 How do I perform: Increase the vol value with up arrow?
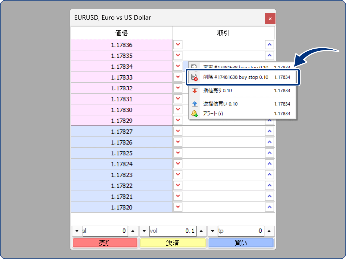[x=201, y=231]
